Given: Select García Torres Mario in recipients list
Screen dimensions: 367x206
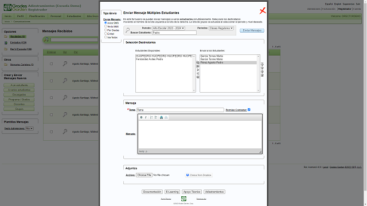Looking at the screenshot, I should tap(212, 60).
